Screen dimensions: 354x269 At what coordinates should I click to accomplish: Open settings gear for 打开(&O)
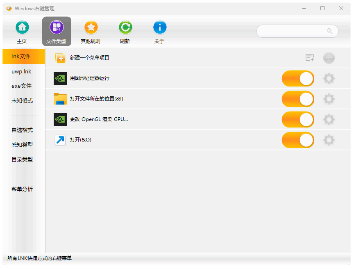pos(329,140)
